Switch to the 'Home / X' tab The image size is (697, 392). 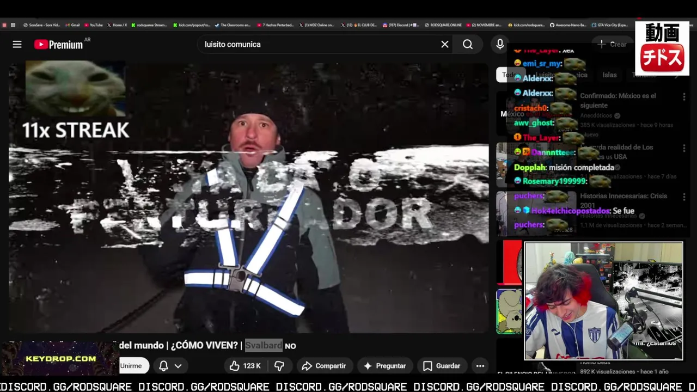(117, 25)
